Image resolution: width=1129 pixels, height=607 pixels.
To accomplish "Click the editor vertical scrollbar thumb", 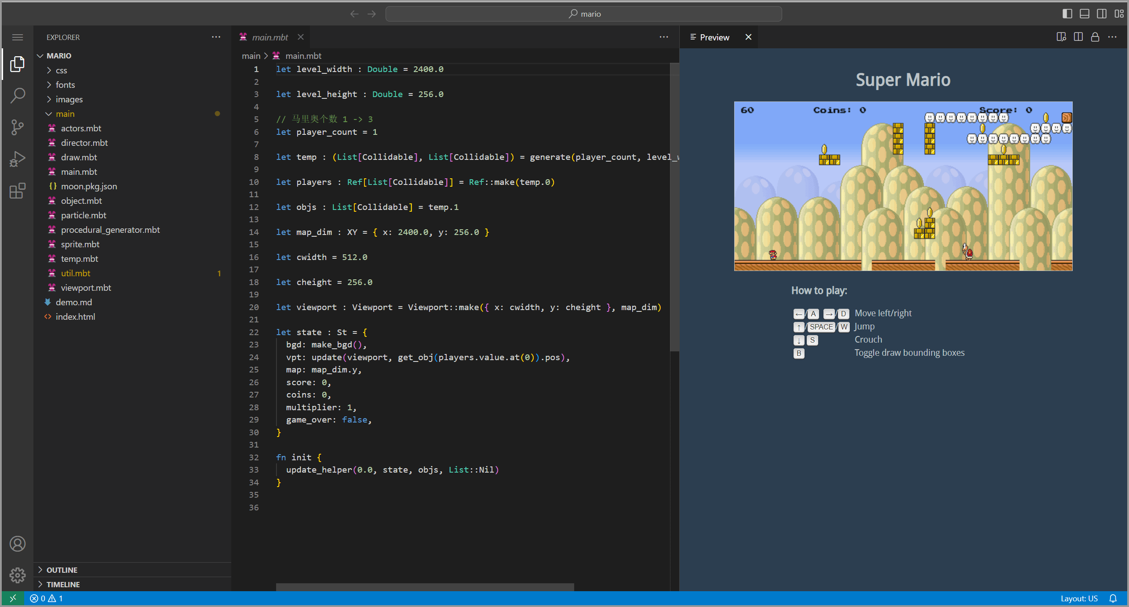I will click(x=674, y=207).
